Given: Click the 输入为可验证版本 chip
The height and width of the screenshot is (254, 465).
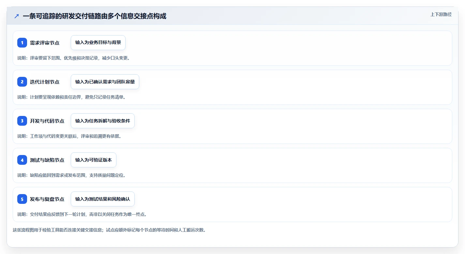Looking at the screenshot, I should [94, 160].
